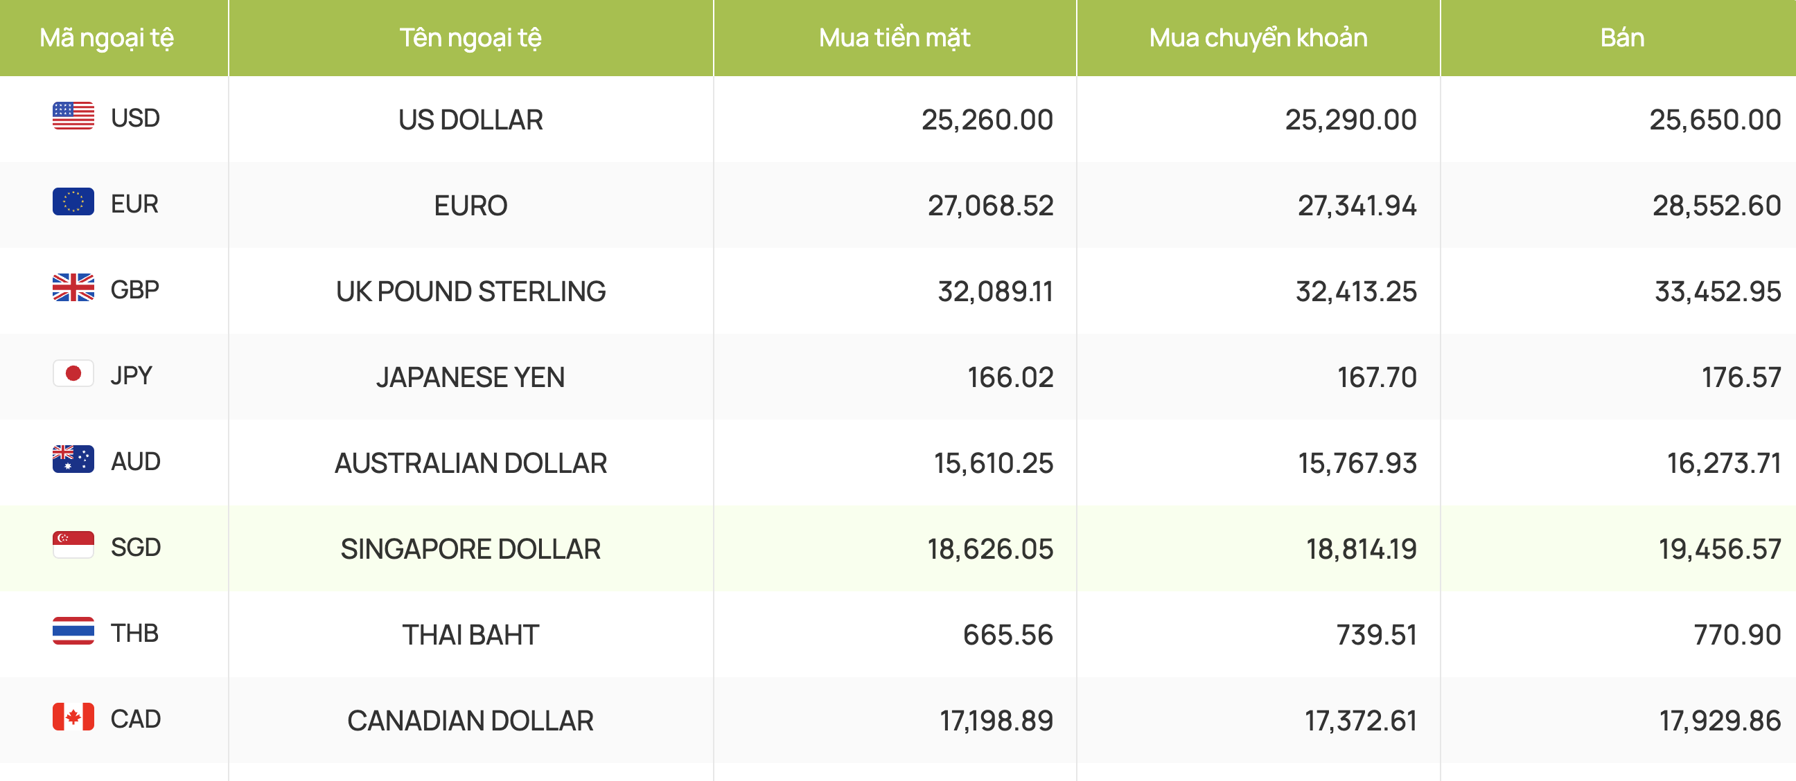Click EUR sell rate 28,552.60
The width and height of the screenshot is (1796, 781).
[1717, 206]
